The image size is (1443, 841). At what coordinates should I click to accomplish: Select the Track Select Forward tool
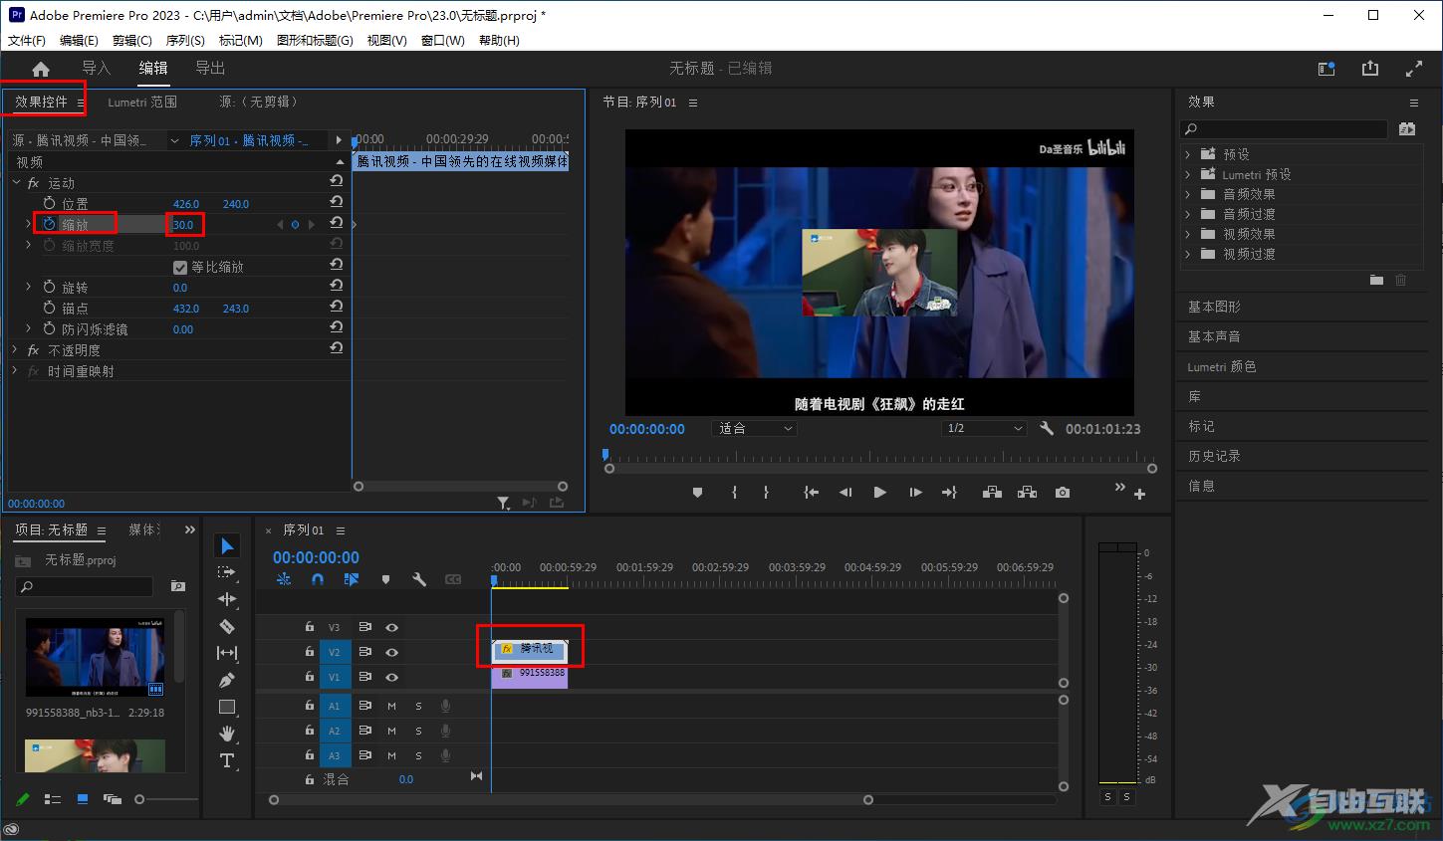point(227,572)
